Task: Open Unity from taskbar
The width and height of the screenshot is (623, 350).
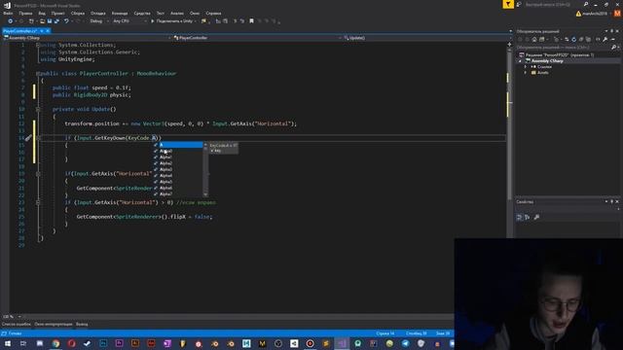Action: coord(294,343)
